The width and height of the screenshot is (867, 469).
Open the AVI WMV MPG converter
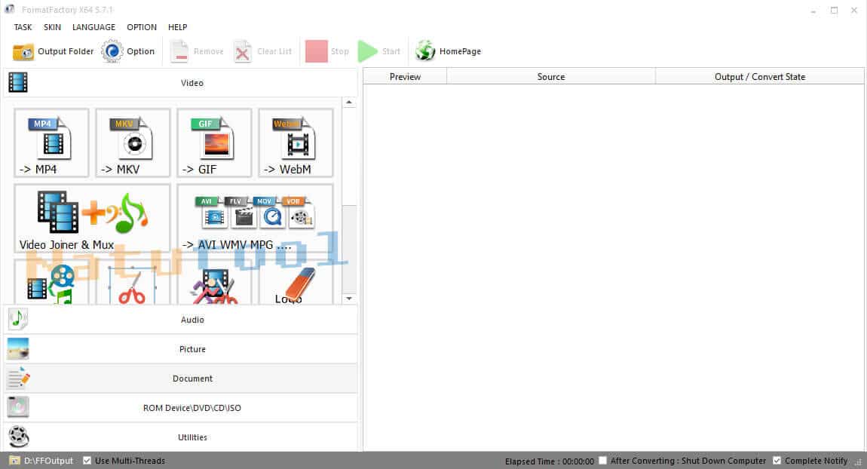pos(255,218)
